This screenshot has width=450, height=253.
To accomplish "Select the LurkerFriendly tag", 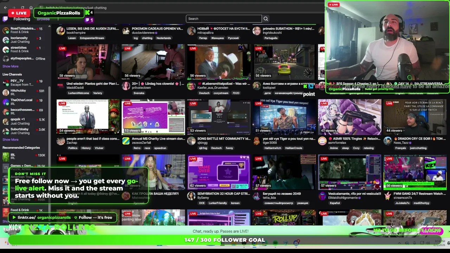I will pyautogui.click(x=218, y=203).
